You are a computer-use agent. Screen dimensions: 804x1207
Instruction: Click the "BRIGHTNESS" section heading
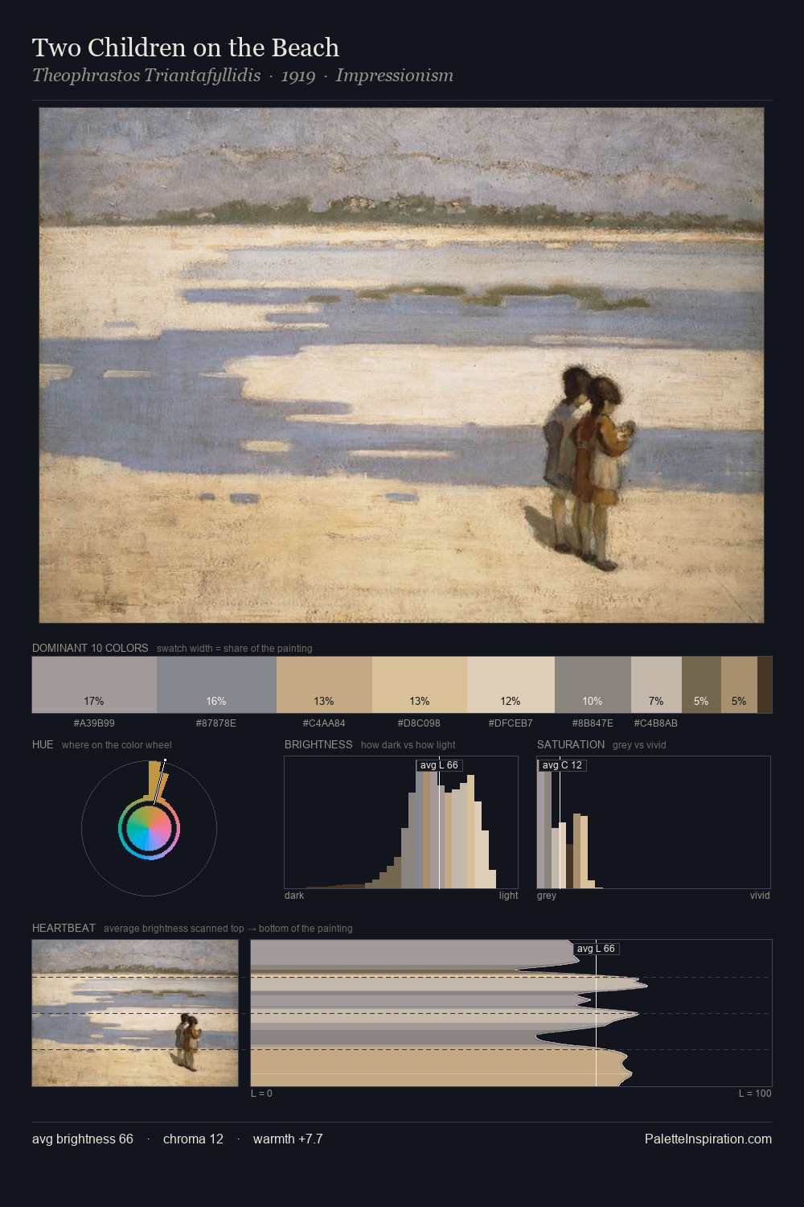pos(318,744)
